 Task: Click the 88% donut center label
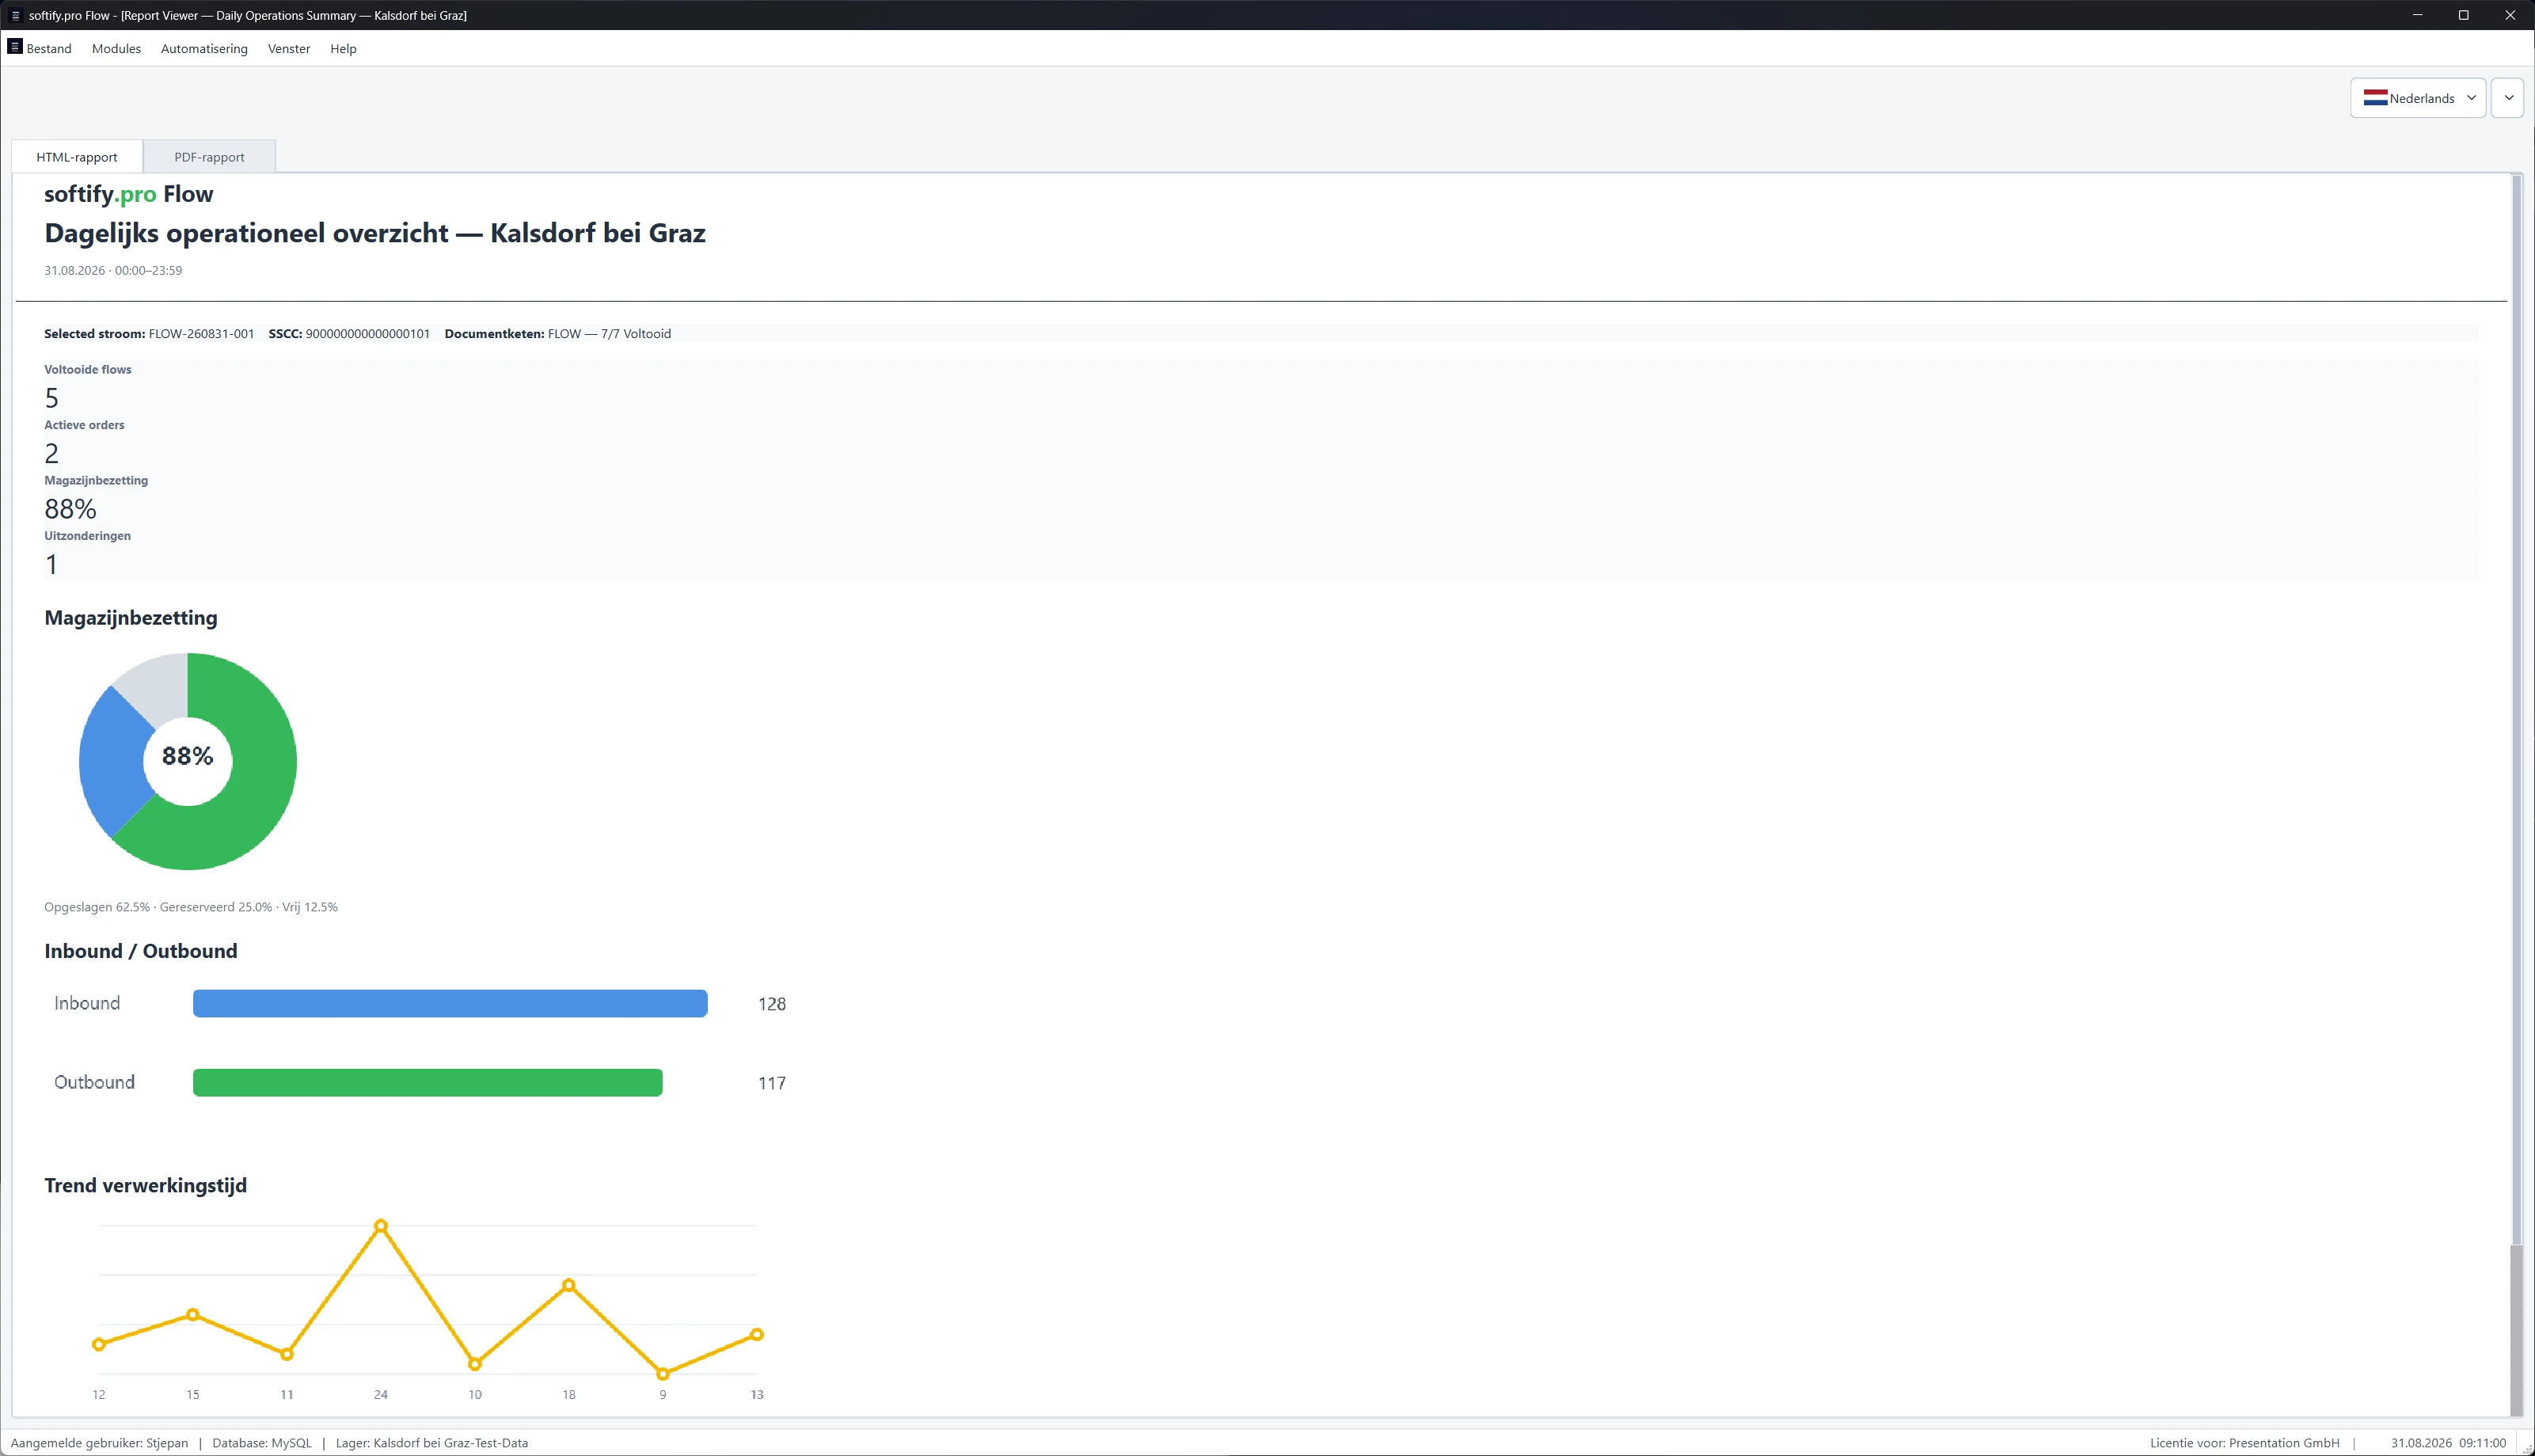click(188, 756)
